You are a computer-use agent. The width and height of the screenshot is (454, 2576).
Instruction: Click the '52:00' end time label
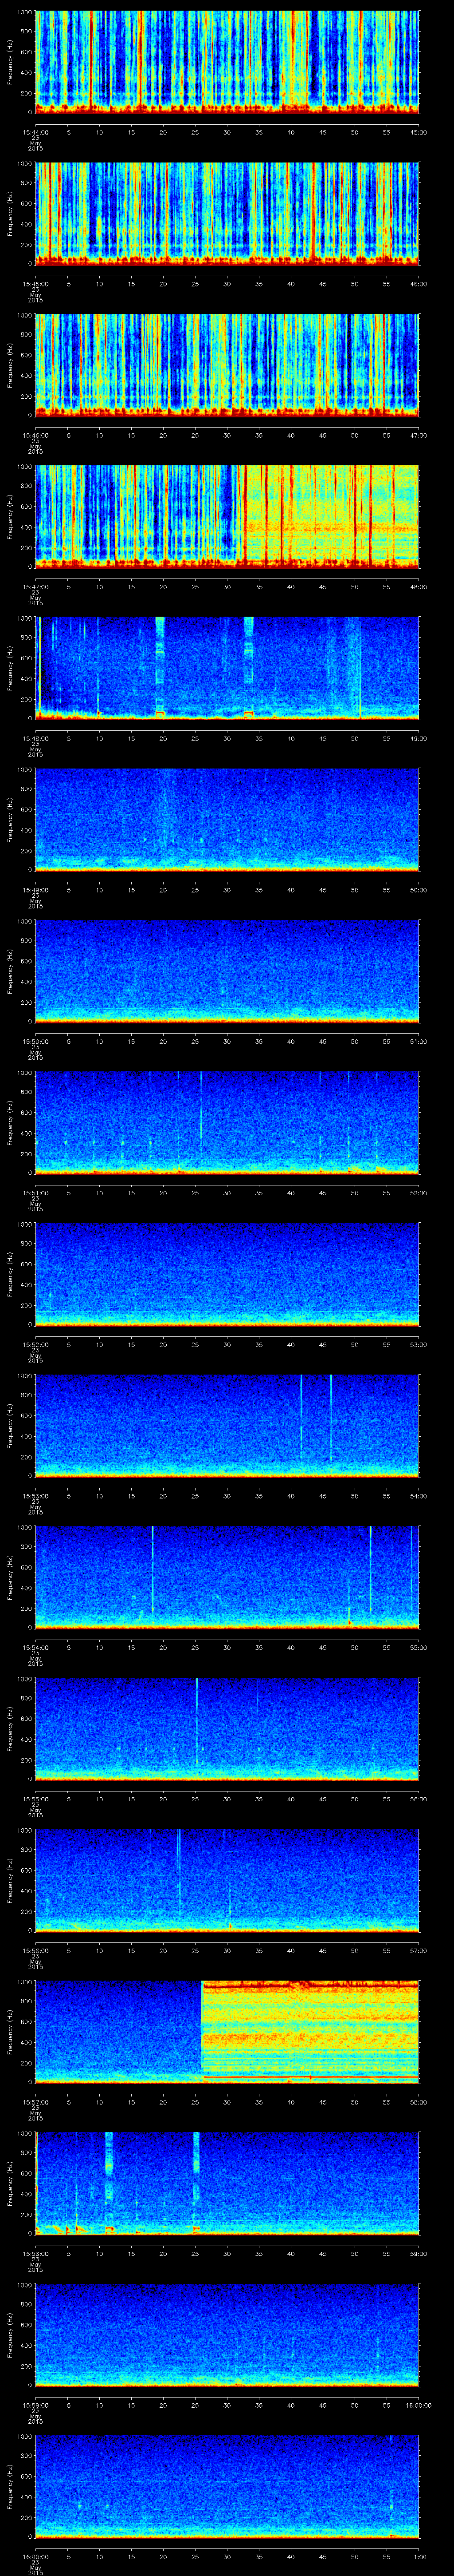coord(419,1192)
